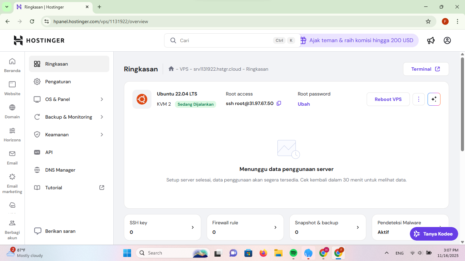Select the Pengaturan gear icon
The image size is (465, 261).
click(x=37, y=82)
